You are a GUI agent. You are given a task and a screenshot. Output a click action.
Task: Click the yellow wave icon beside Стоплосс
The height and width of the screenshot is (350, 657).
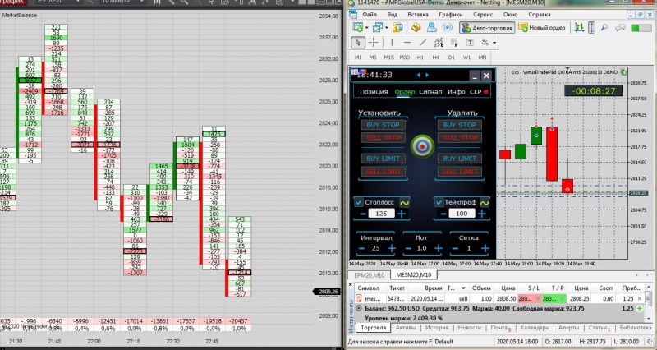[404, 202]
